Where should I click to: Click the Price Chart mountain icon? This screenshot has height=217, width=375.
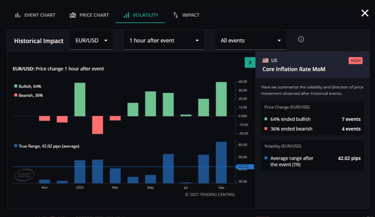click(73, 15)
